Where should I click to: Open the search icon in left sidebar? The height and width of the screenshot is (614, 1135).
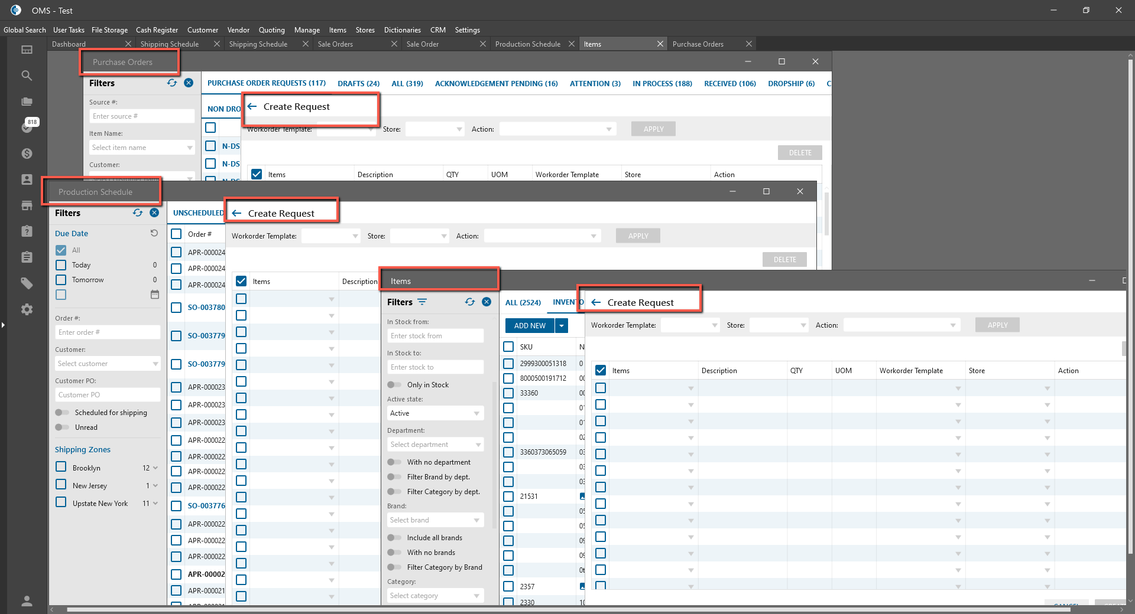[x=27, y=76]
